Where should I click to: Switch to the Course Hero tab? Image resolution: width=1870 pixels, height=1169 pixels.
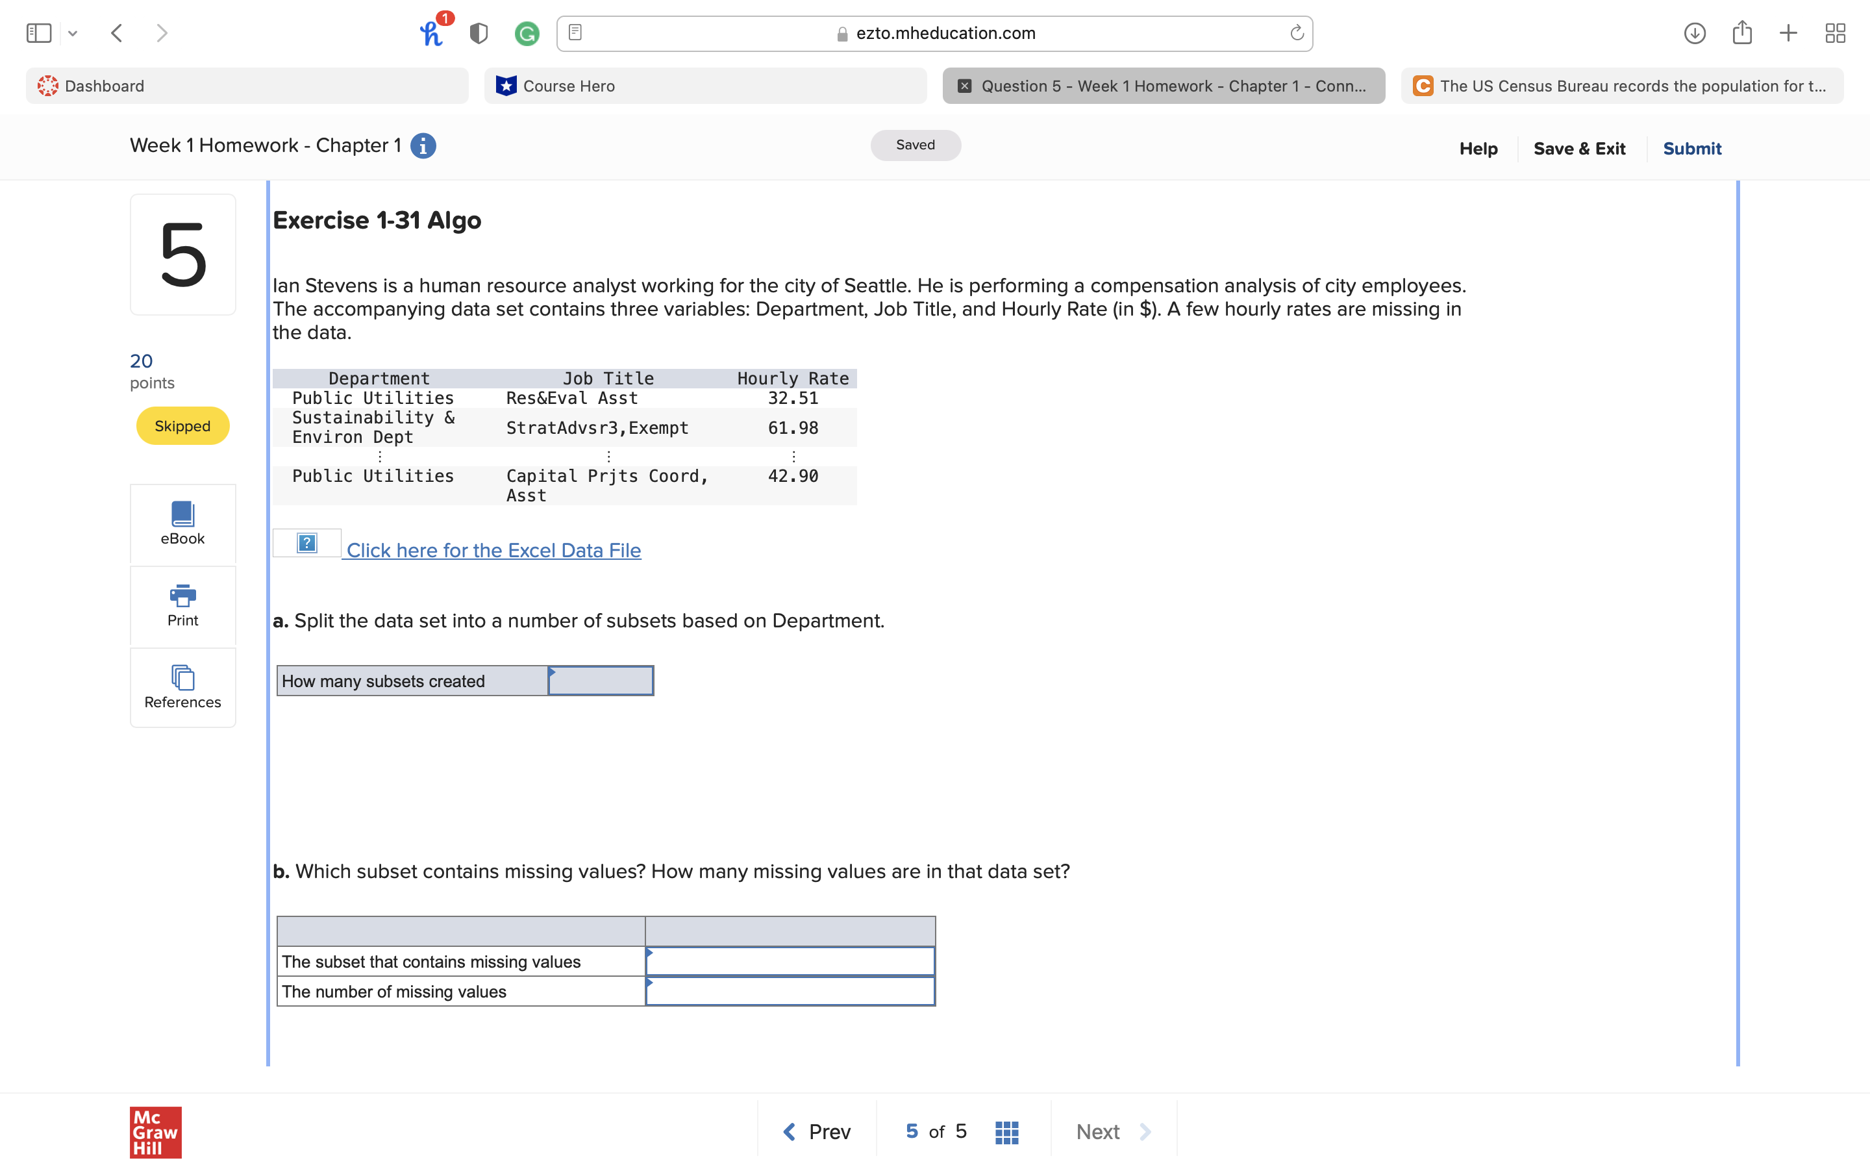pos(704,86)
